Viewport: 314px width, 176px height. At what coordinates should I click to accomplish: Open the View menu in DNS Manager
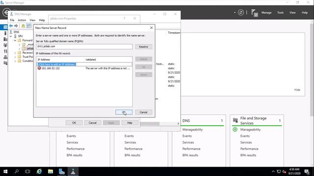coord(32,20)
